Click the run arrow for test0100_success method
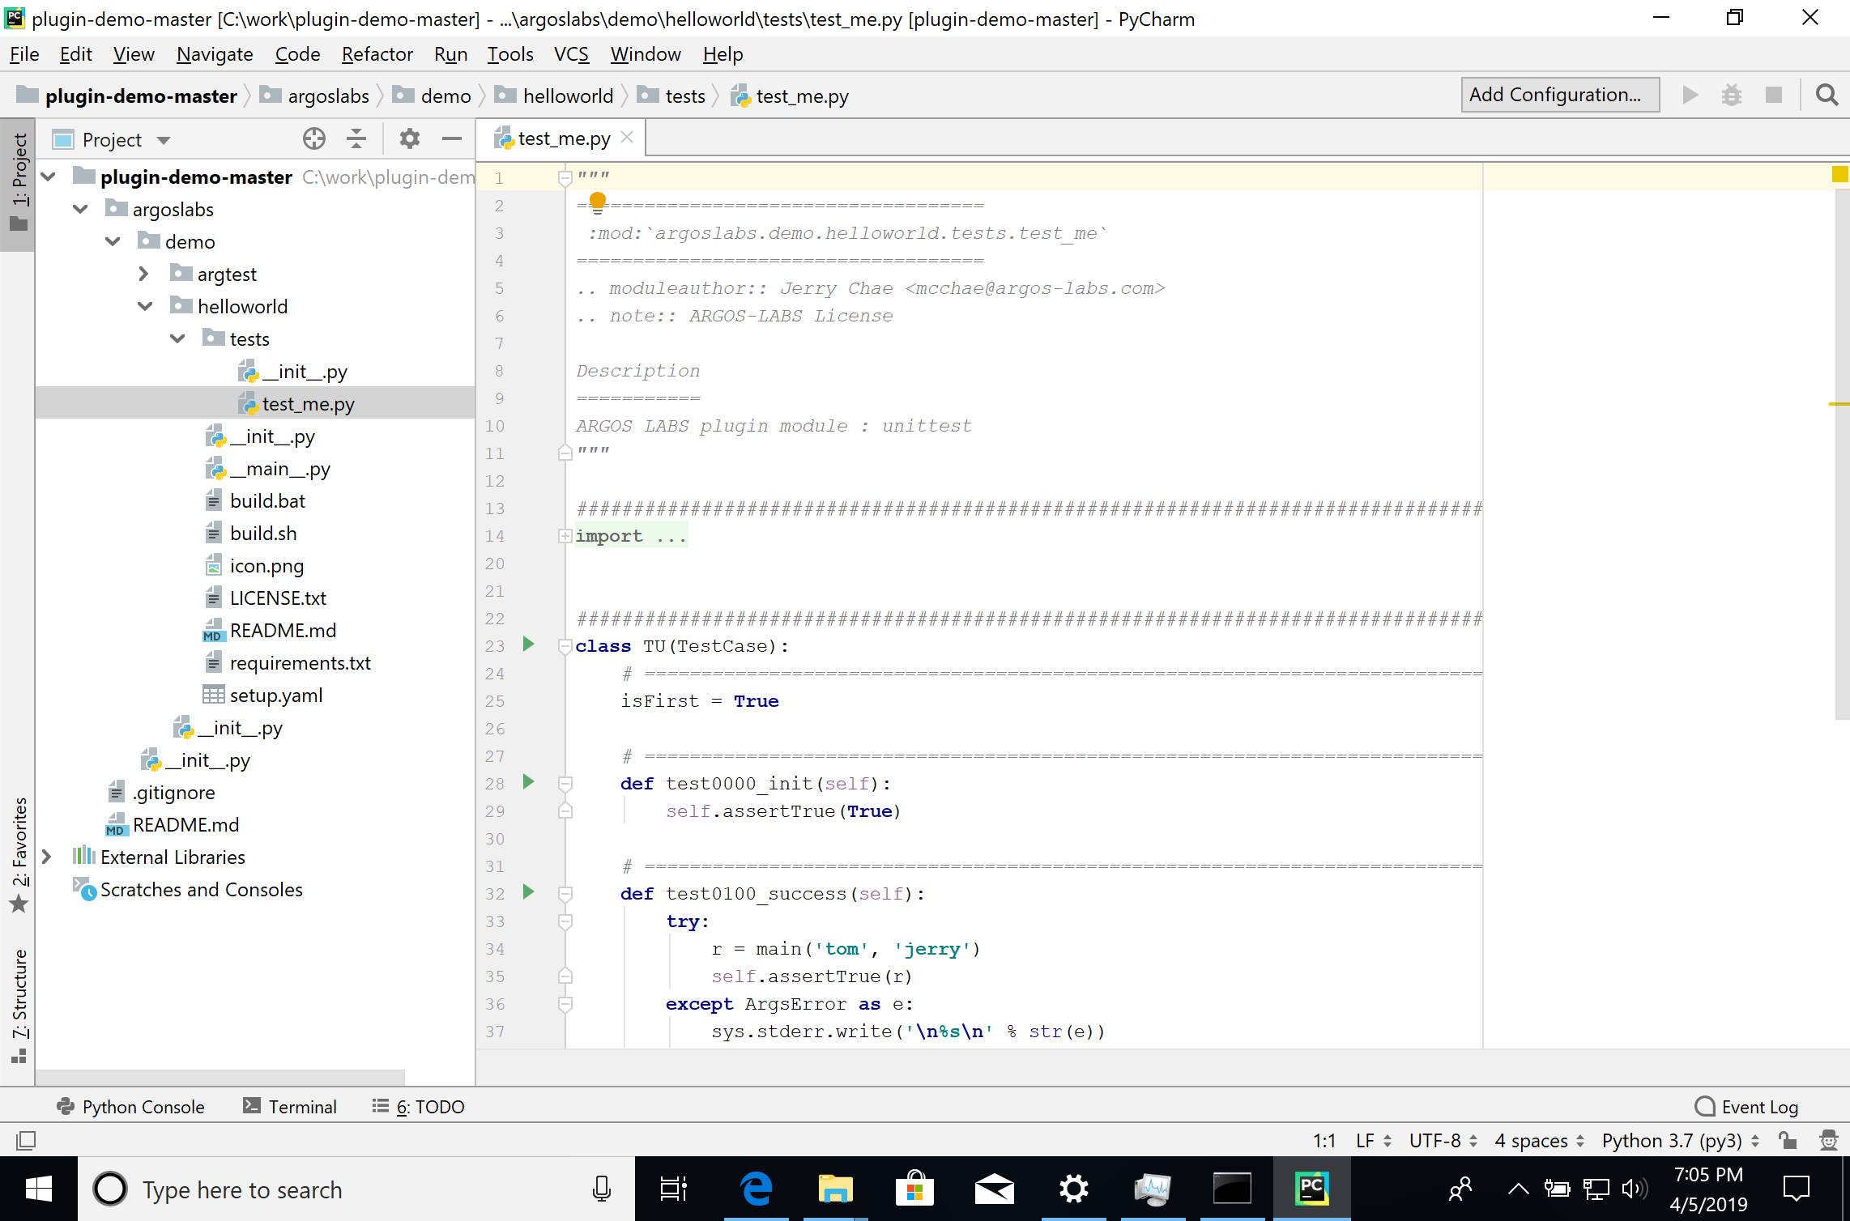Screen dimensions: 1850x1221 (x=531, y=892)
